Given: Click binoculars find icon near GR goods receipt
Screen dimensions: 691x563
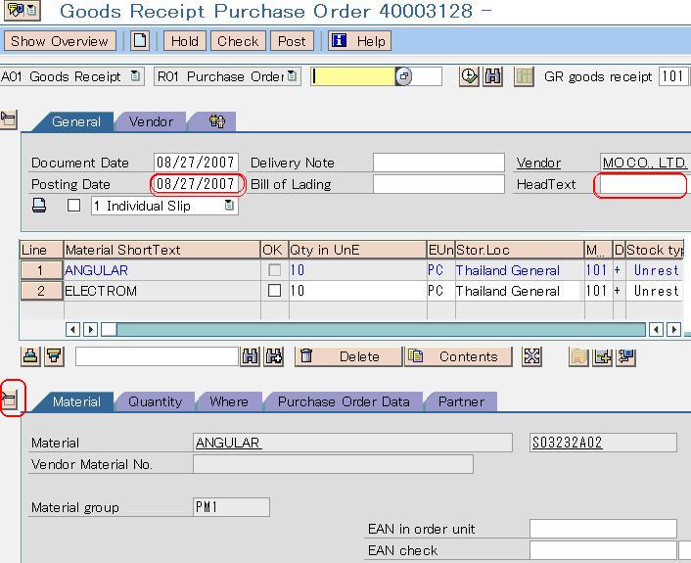Looking at the screenshot, I should [492, 76].
